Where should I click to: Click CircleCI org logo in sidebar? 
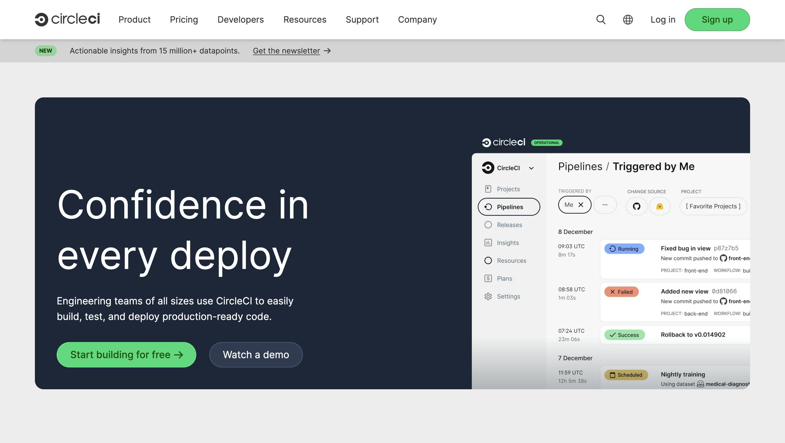coord(488,168)
